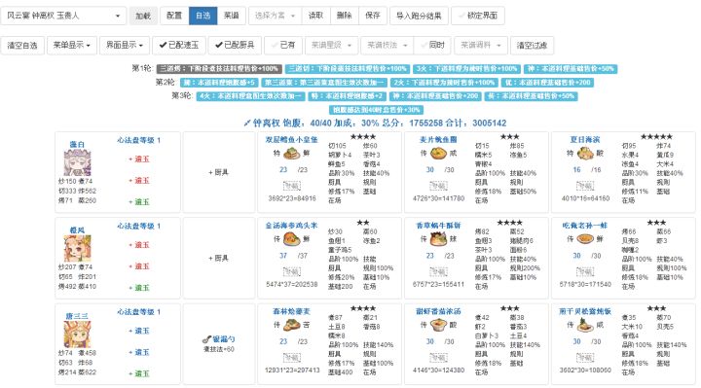Click the 夏日海滨 dish icon

point(585,153)
